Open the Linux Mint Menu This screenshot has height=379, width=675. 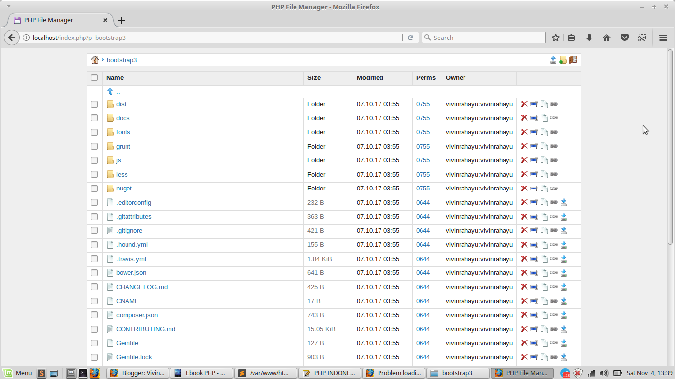pos(18,373)
